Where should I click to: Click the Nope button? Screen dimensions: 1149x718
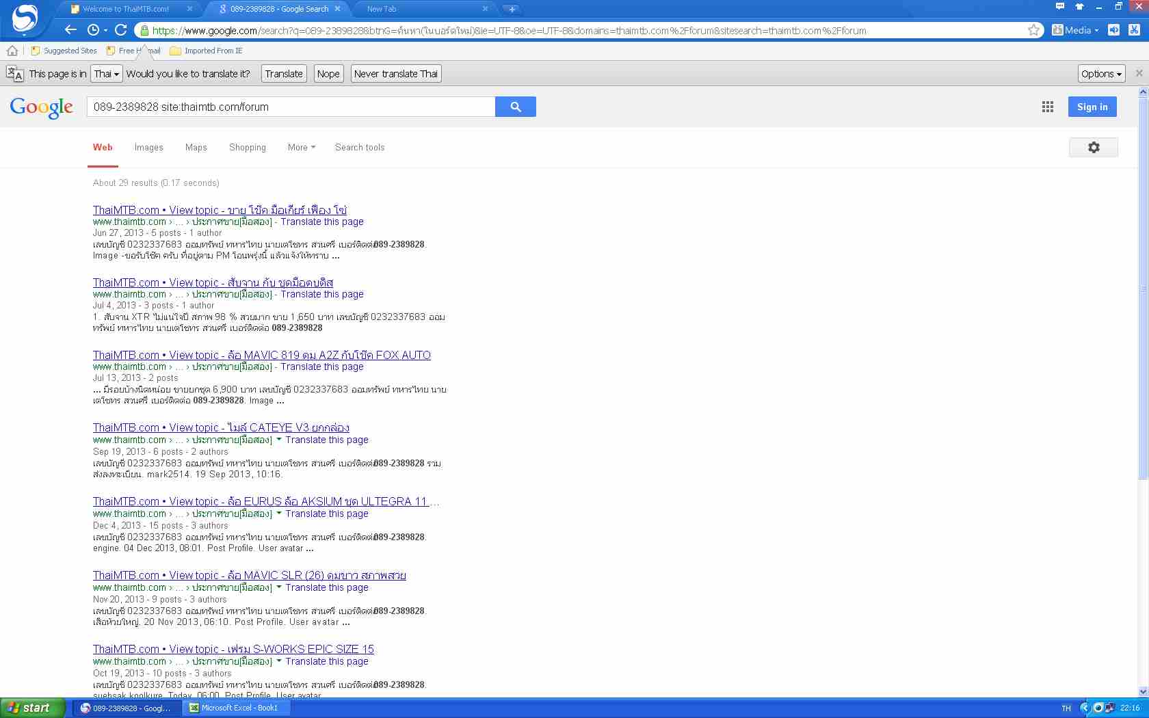click(328, 74)
